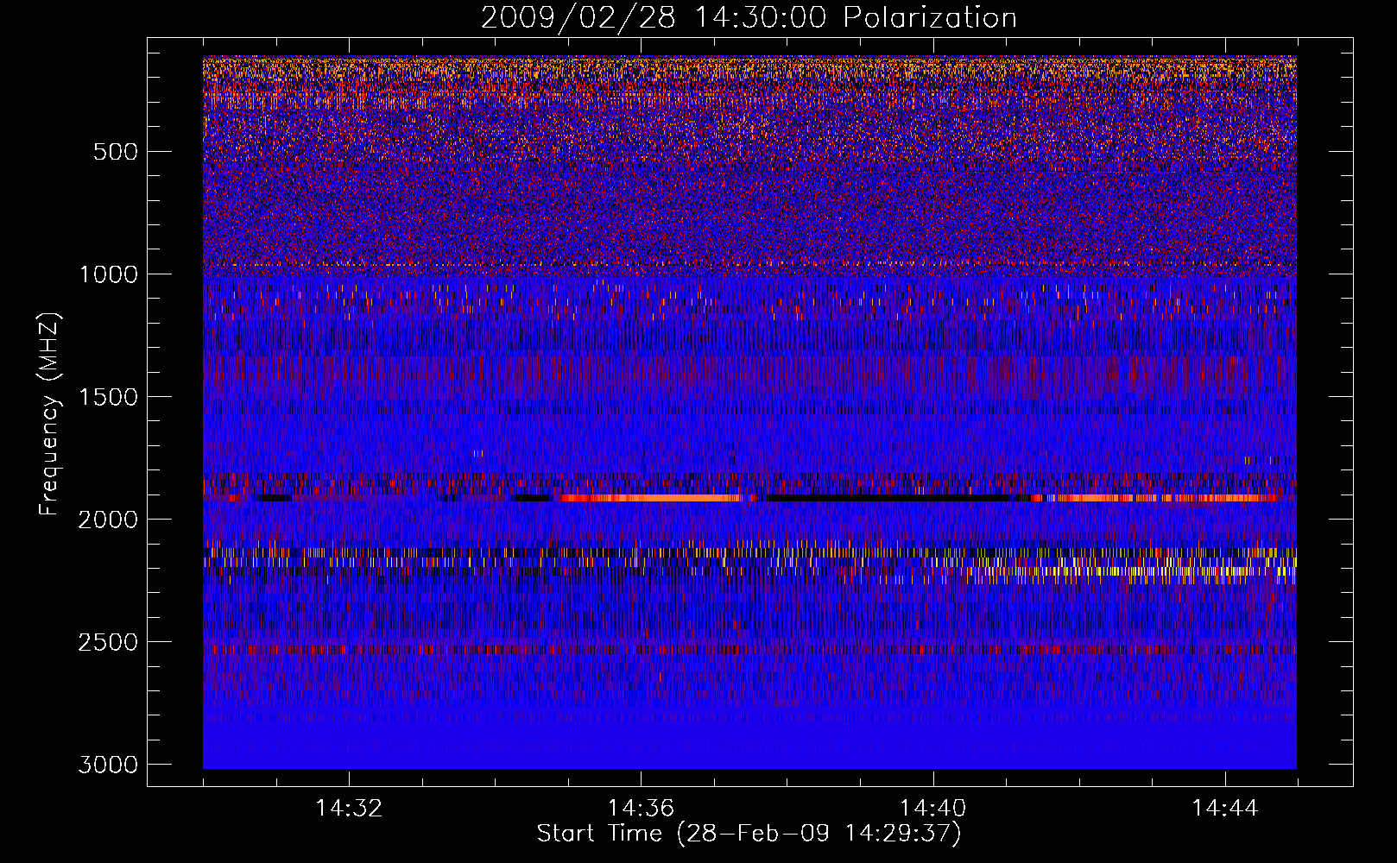Click the 'Frequency (MHZ)' axis label
Image resolution: width=1397 pixels, height=863 pixels.
[49, 414]
